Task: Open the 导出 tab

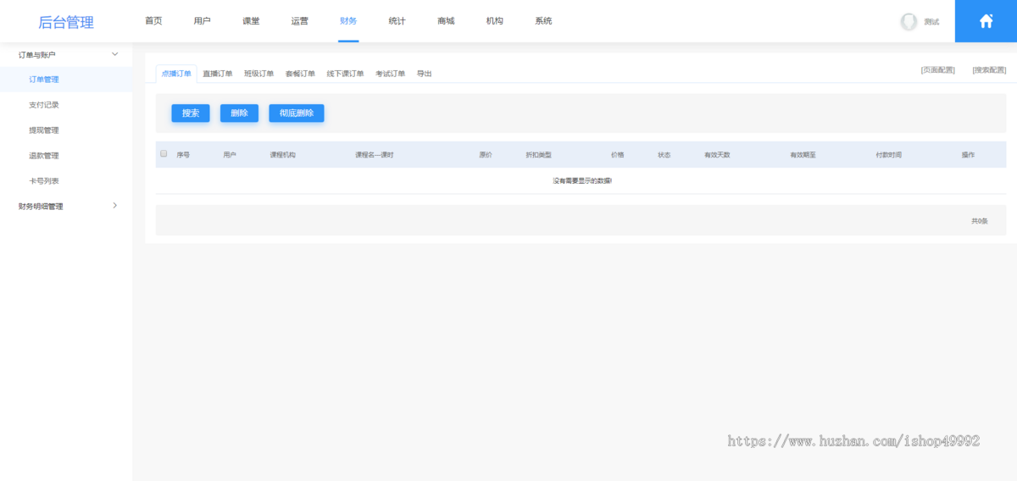Action: pos(425,74)
